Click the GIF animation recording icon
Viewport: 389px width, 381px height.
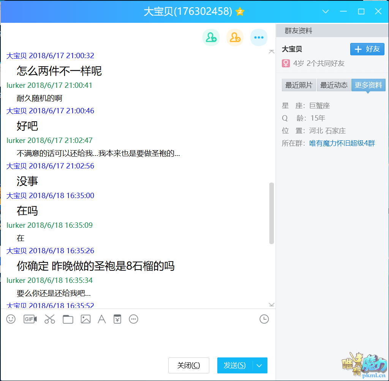tap(30, 319)
